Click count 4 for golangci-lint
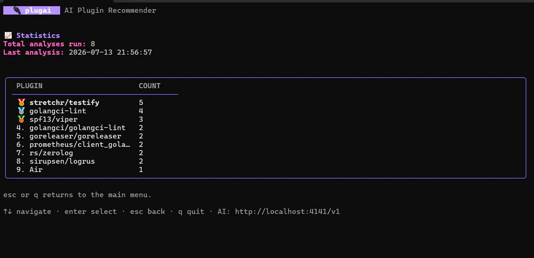 [141, 111]
